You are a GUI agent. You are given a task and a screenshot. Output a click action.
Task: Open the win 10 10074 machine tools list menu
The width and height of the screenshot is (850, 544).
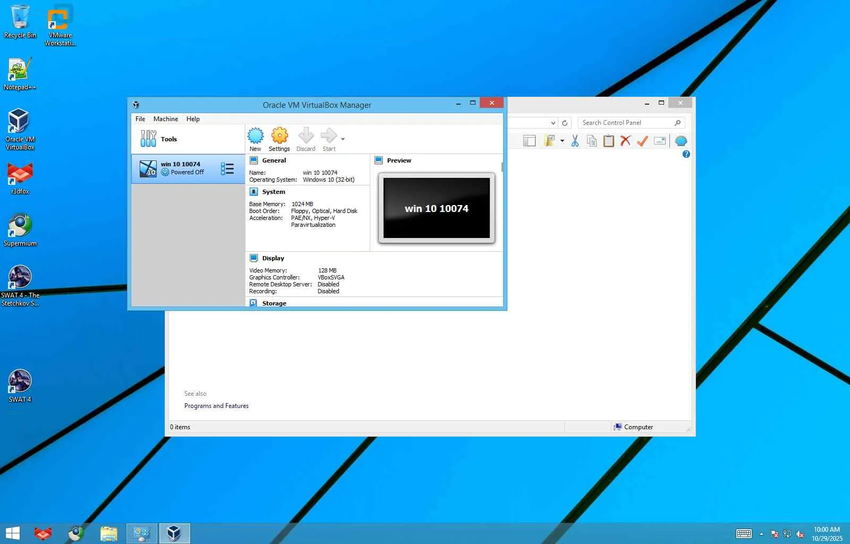pos(227,169)
